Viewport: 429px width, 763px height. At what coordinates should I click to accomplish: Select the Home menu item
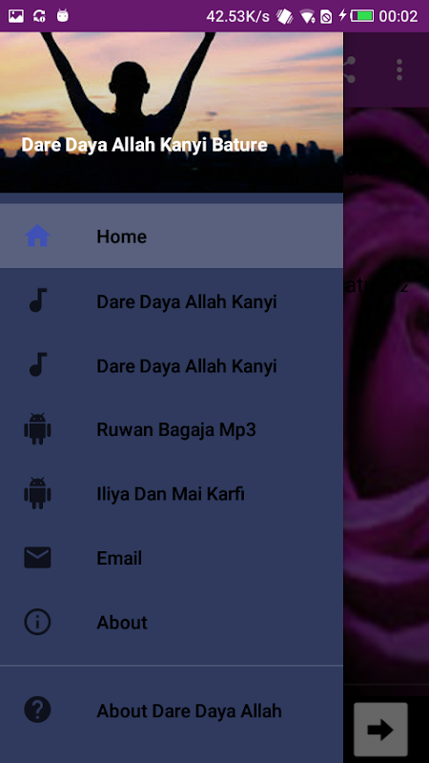click(x=172, y=236)
